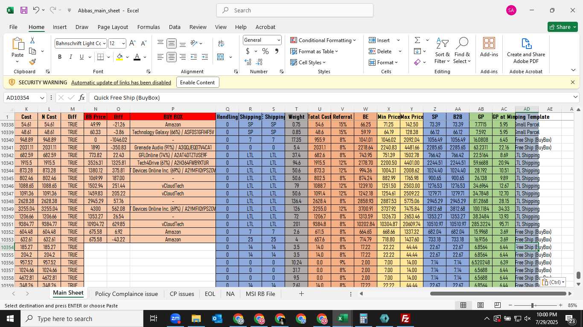The width and height of the screenshot is (583, 327).
Task: Click Enable Content in security warning
Action: (x=197, y=82)
